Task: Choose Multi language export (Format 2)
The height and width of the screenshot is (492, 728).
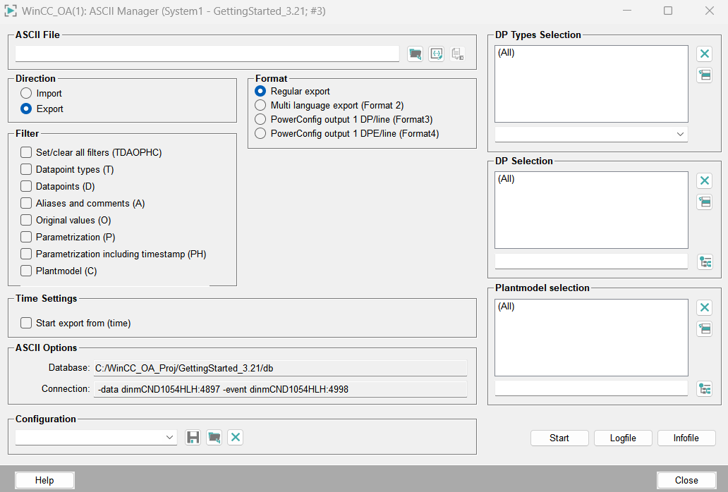Action: point(260,105)
